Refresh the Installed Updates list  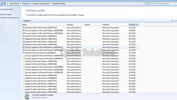coord(147,4)
